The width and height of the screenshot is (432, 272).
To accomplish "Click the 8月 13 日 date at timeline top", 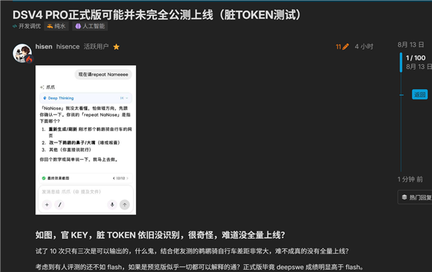I will [410, 45].
